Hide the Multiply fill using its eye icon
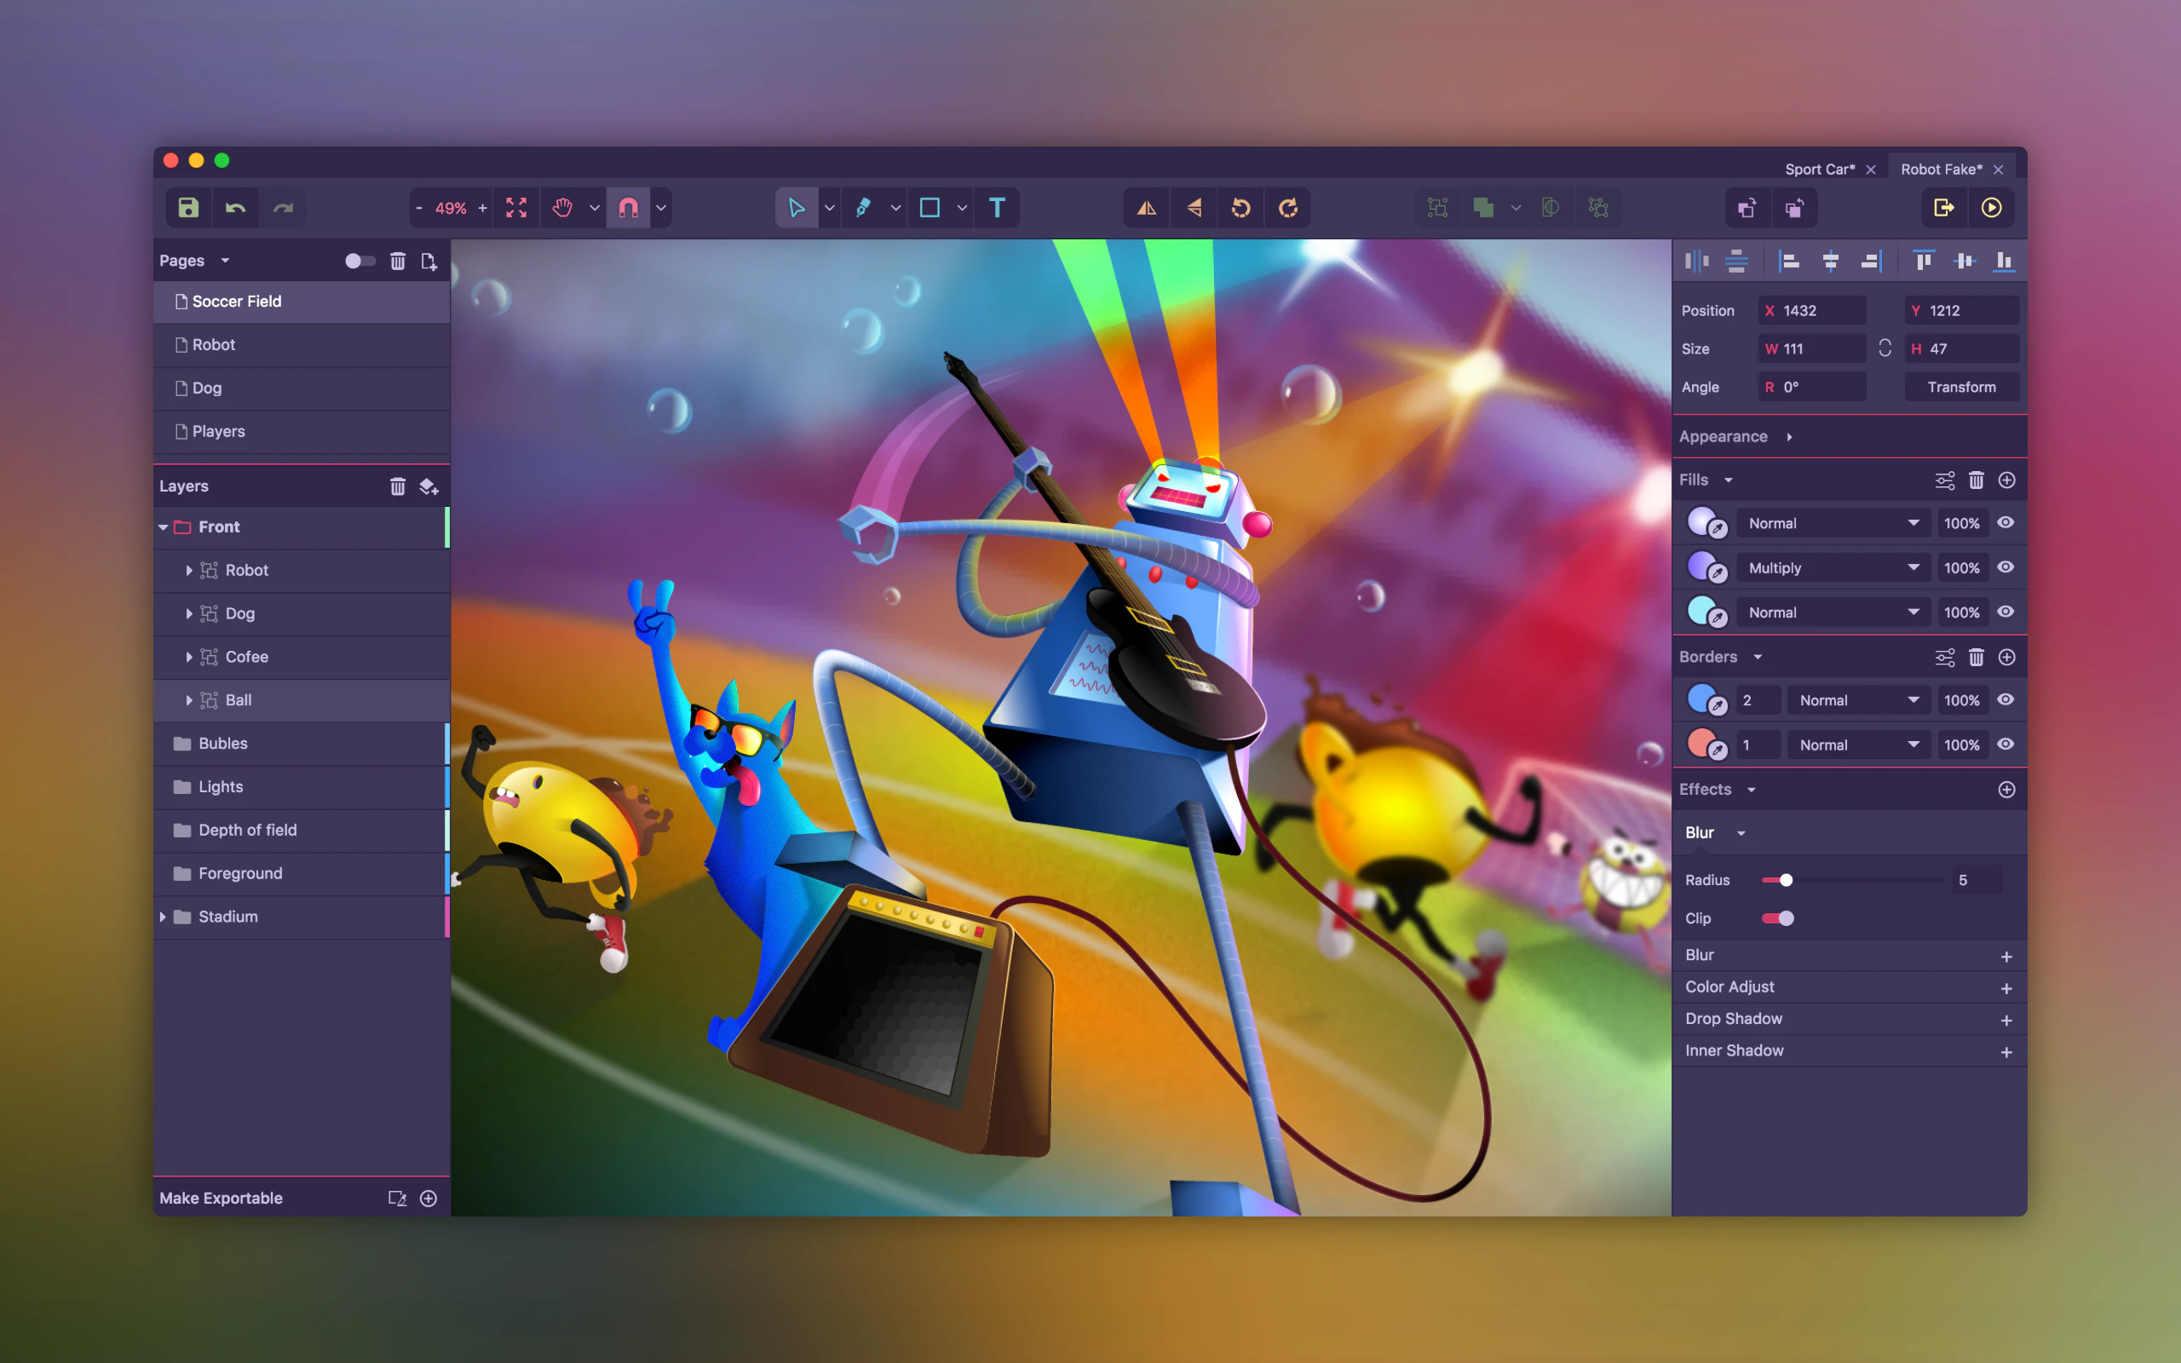 pos(2008,567)
